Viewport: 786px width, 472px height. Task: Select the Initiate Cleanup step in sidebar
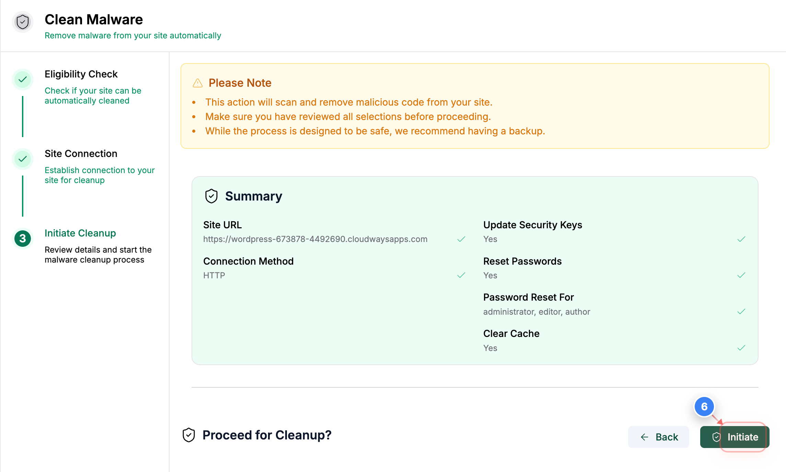80,233
